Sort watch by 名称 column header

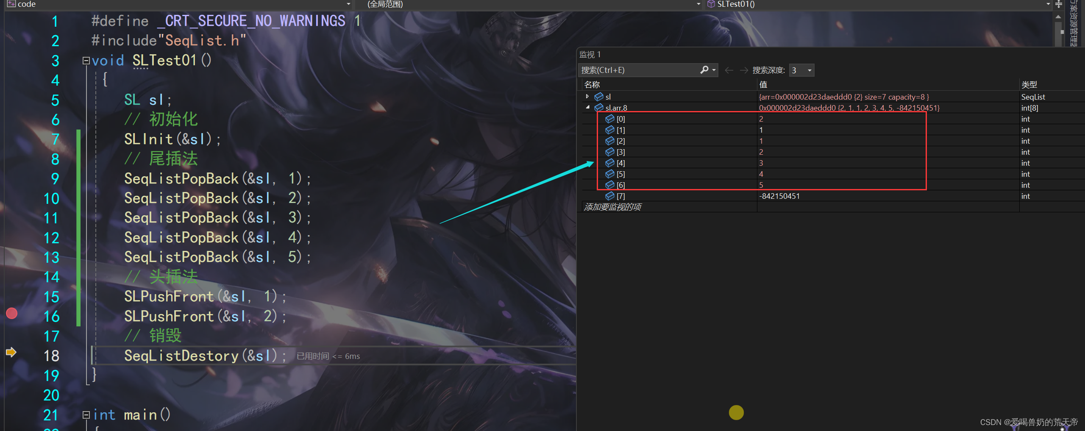tap(592, 85)
